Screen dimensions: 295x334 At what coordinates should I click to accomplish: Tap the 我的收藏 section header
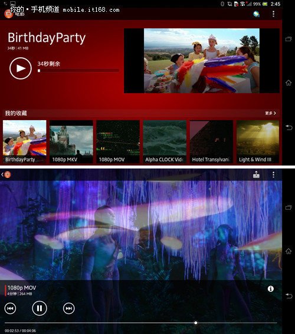click(x=16, y=113)
